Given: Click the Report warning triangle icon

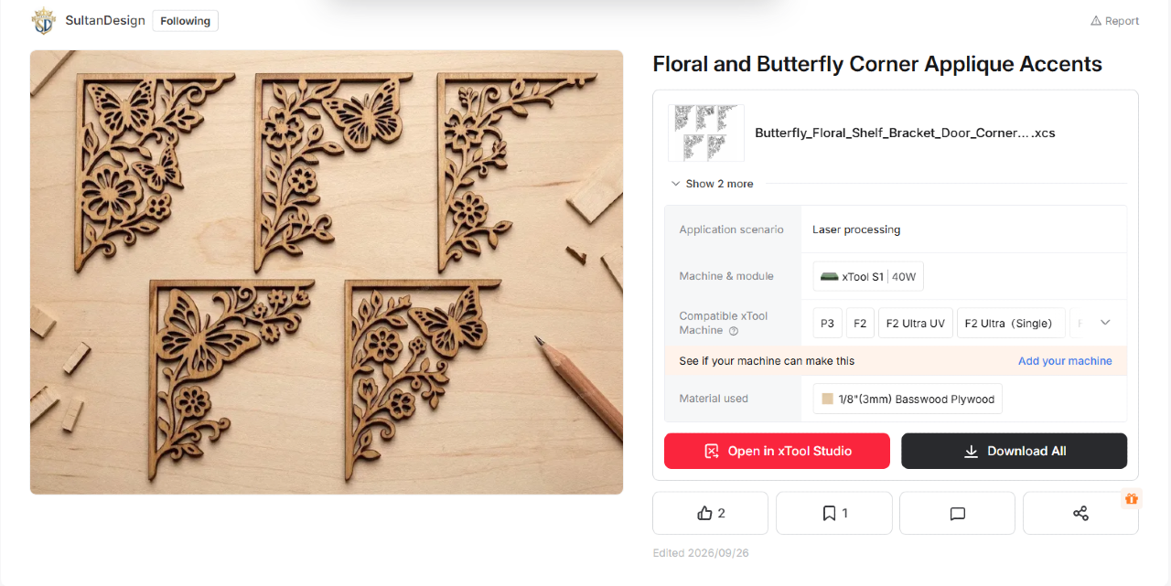Looking at the screenshot, I should pyautogui.click(x=1096, y=21).
